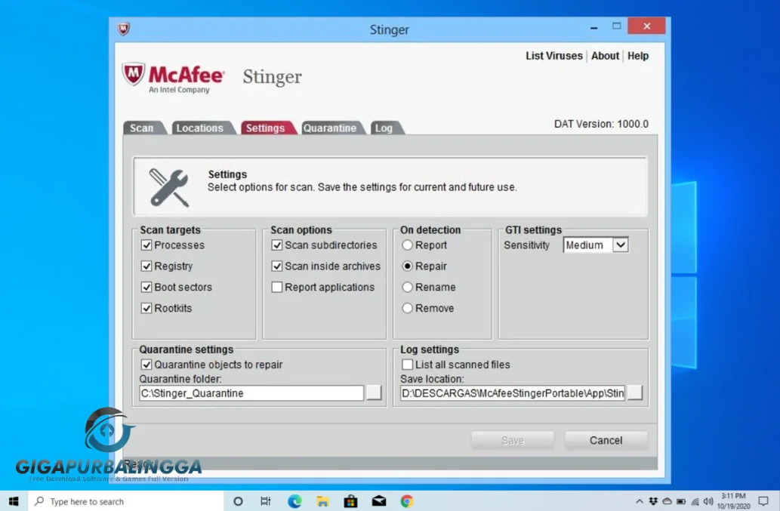Click the DAT Version: 1000.0 text
This screenshot has width=780, height=511.
click(601, 124)
